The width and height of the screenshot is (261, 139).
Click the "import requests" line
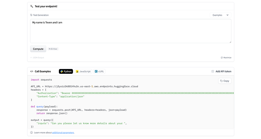pos(41,80)
